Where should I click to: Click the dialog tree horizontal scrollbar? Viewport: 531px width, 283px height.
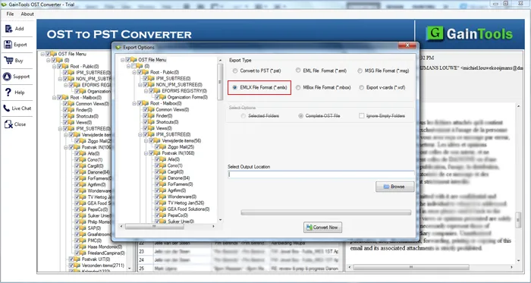tap(168, 226)
